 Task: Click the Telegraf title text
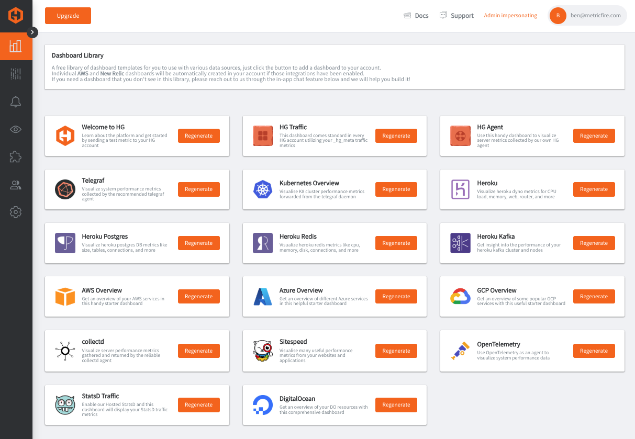tap(93, 181)
